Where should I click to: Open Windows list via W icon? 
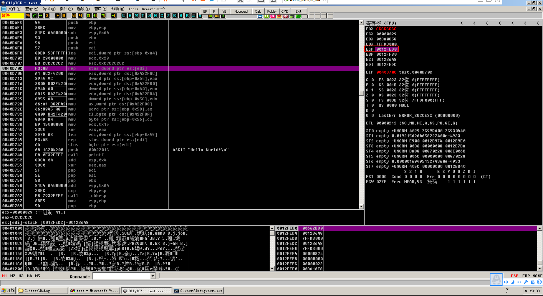point(149,16)
